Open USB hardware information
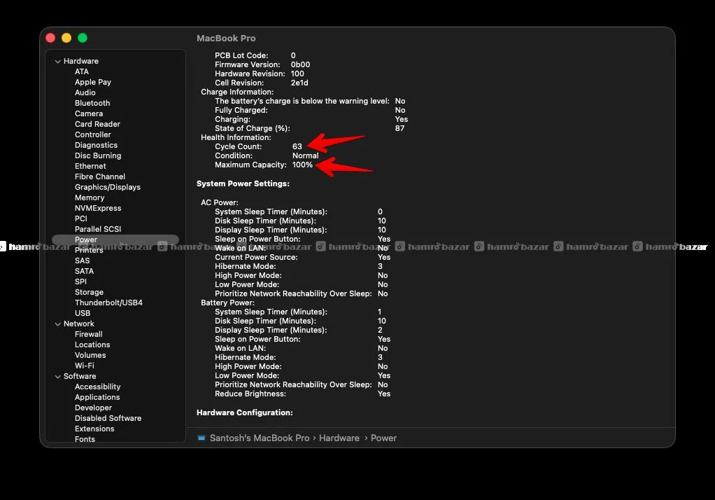The height and width of the screenshot is (500, 715). (83, 313)
